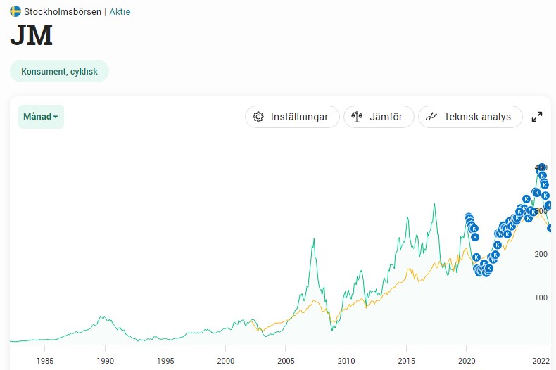Click the Teknisk analys chart-line icon
The image size is (556, 370).
coord(431,117)
